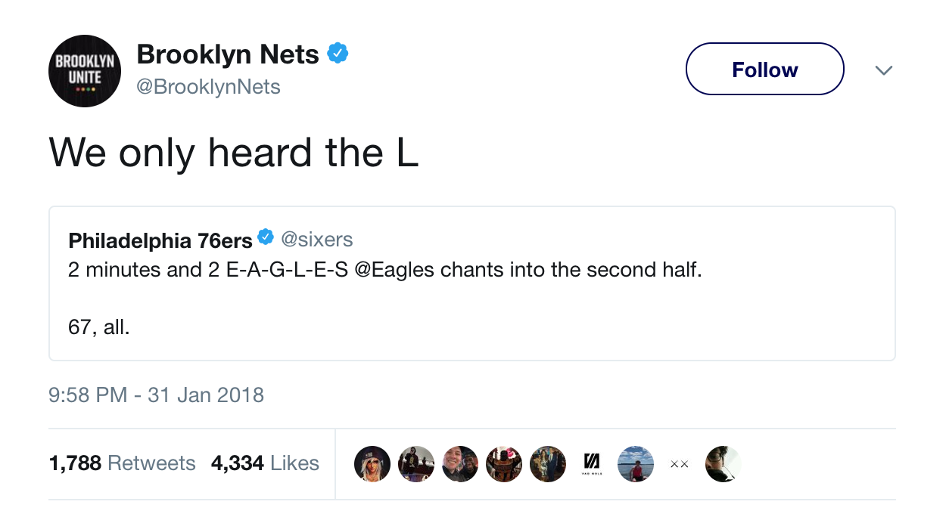
Task: View the 1,788 Retweets list
Action: (123, 463)
